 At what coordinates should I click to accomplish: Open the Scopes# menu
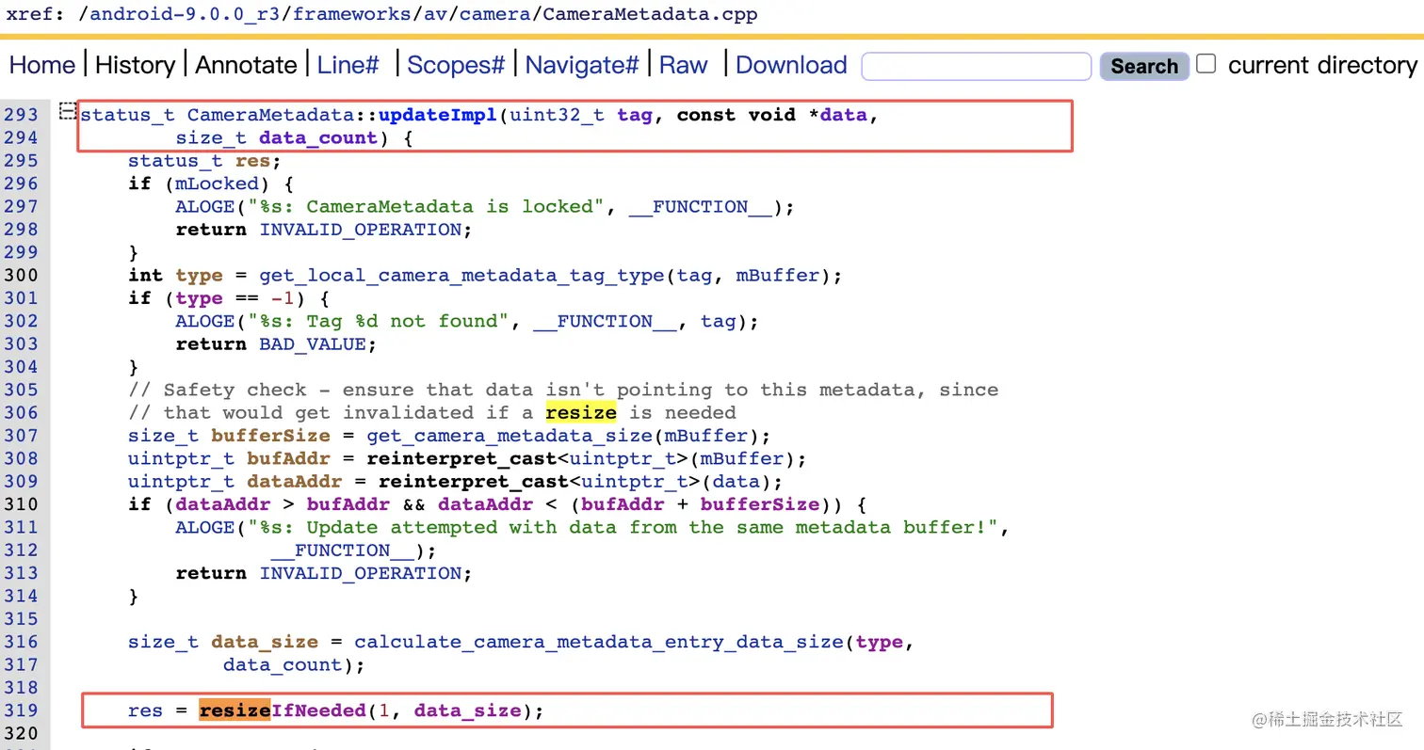(x=456, y=65)
